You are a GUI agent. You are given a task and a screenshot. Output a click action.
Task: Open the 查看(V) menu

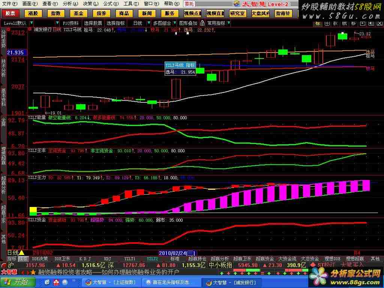coord(50,4)
